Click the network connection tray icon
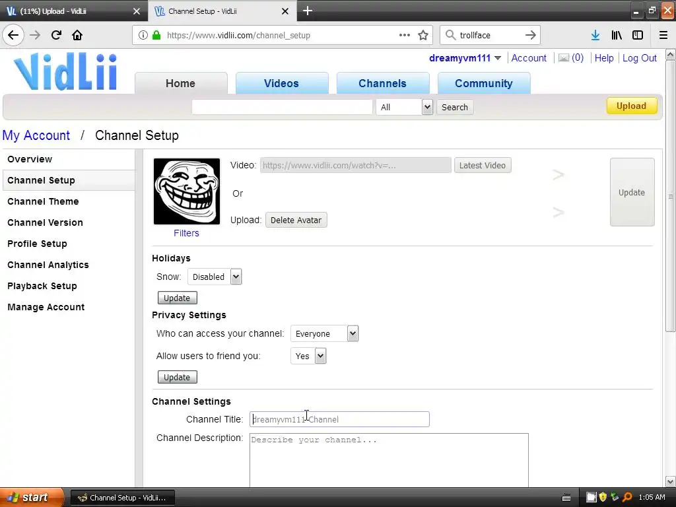The width and height of the screenshot is (676, 507). pos(615,497)
